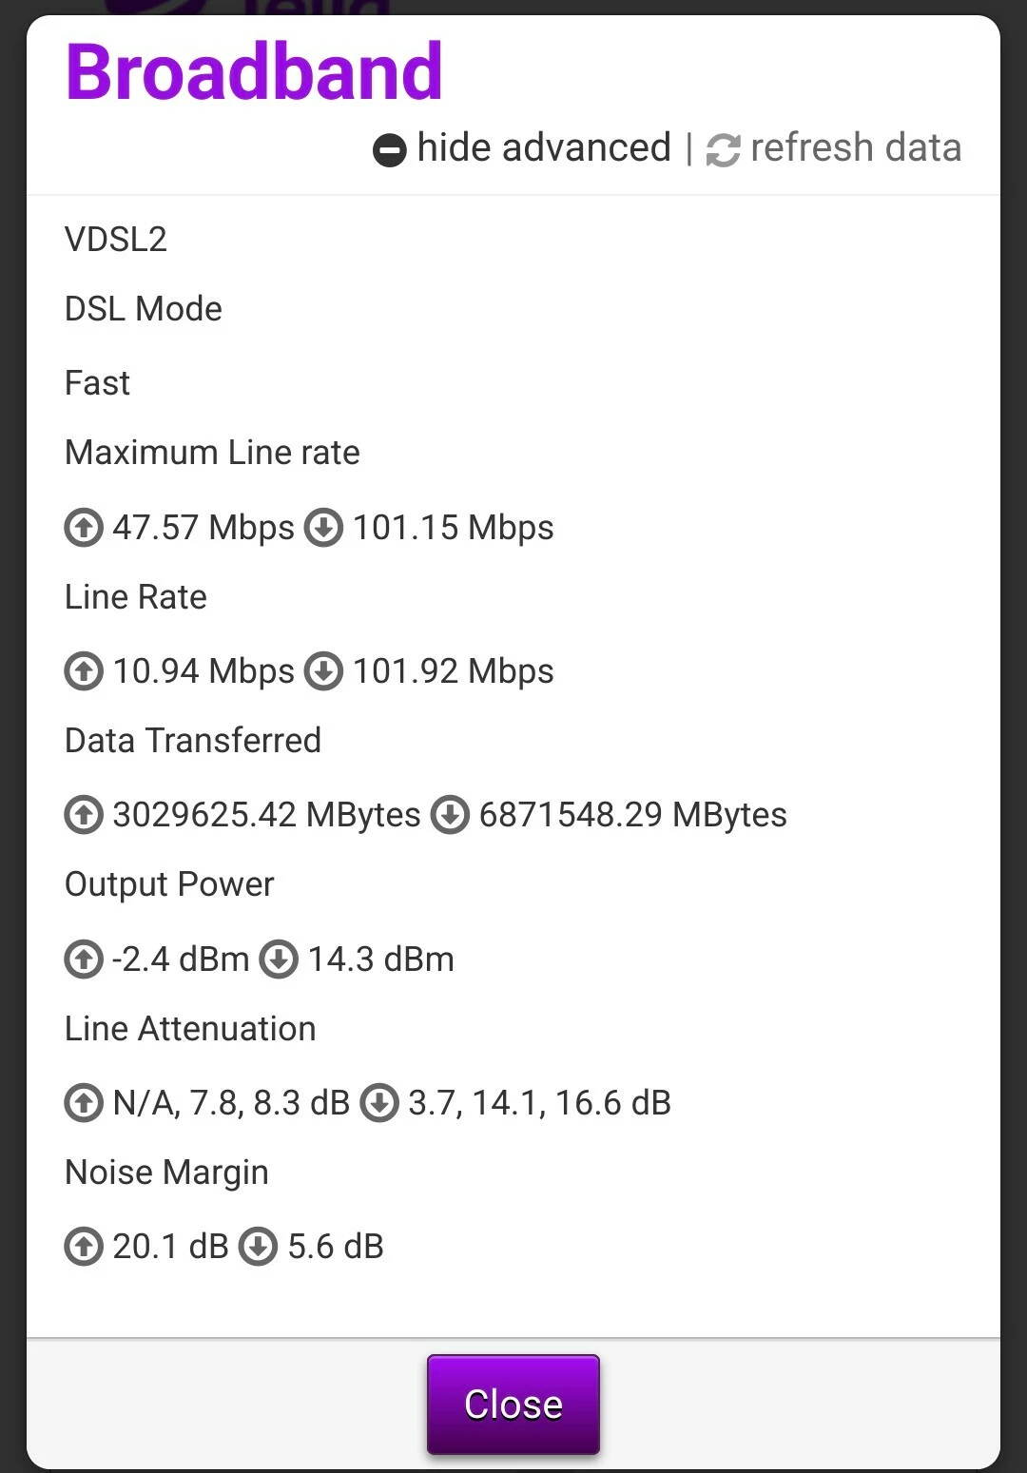Screen dimensions: 1027x1473
Task: Click the refresh data arrows icon
Action: click(723, 150)
